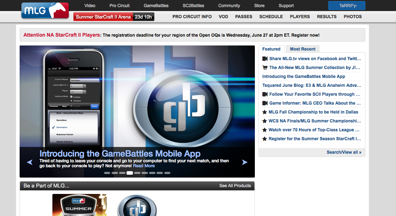Switch to the Most Recent tab
The image size is (396, 216).
[303, 49]
